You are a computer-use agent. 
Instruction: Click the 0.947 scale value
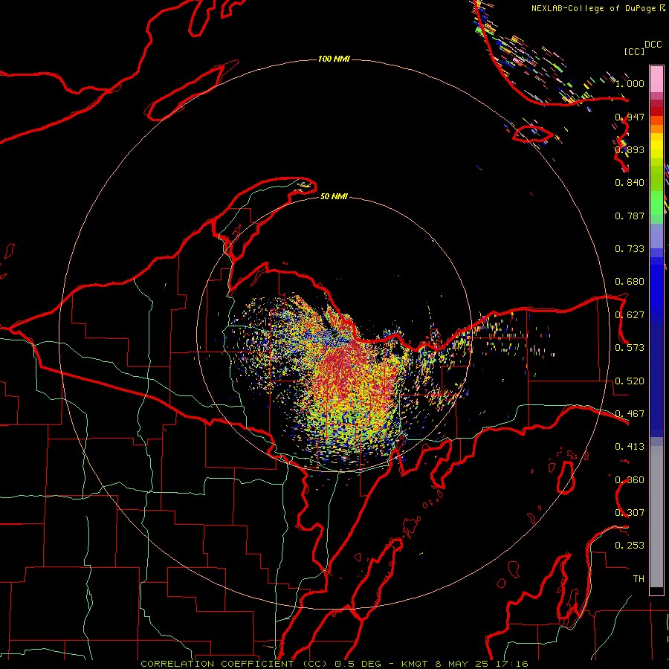point(630,117)
